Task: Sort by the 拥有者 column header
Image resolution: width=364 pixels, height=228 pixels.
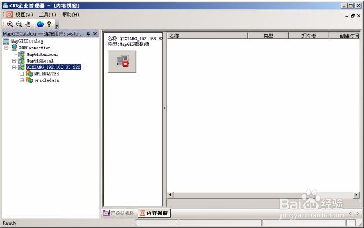Action: [309, 36]
